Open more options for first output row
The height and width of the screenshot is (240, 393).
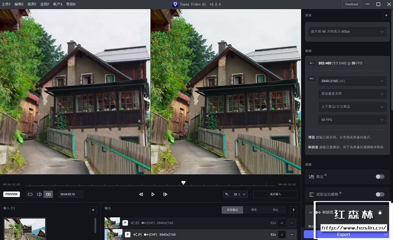coord(291,223)
